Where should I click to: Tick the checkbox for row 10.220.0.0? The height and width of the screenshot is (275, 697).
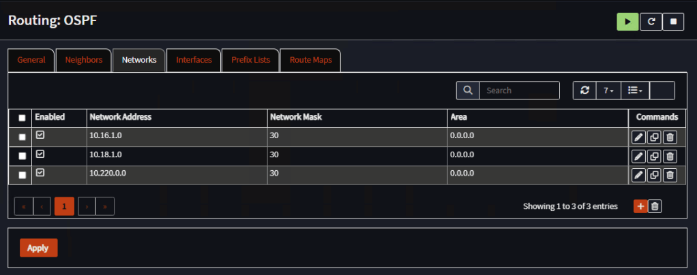22,175
